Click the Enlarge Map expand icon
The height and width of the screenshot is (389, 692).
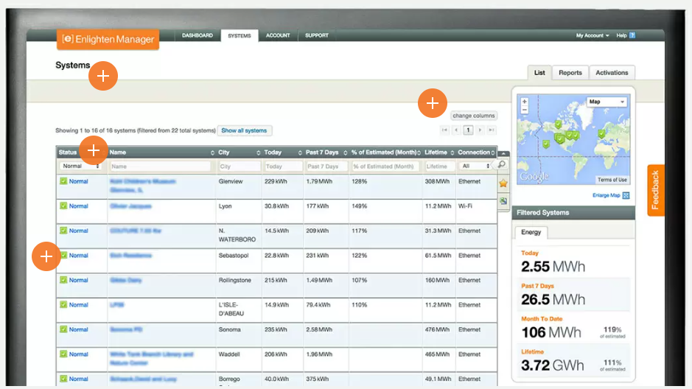point(626,195)
